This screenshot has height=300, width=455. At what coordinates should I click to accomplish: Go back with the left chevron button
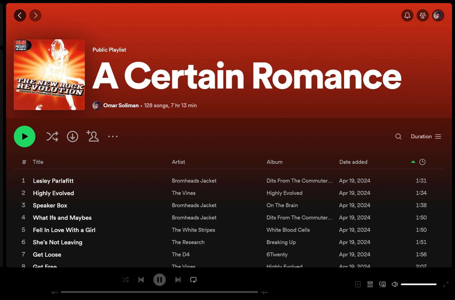click(x=20, y=15)
